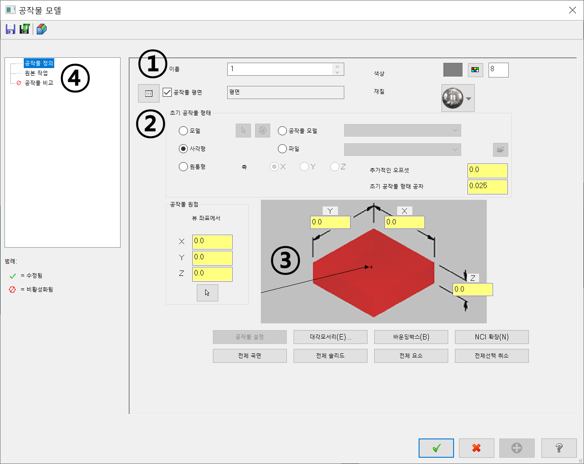Click the 전체 솔리드 button

[x=330, y=356]
